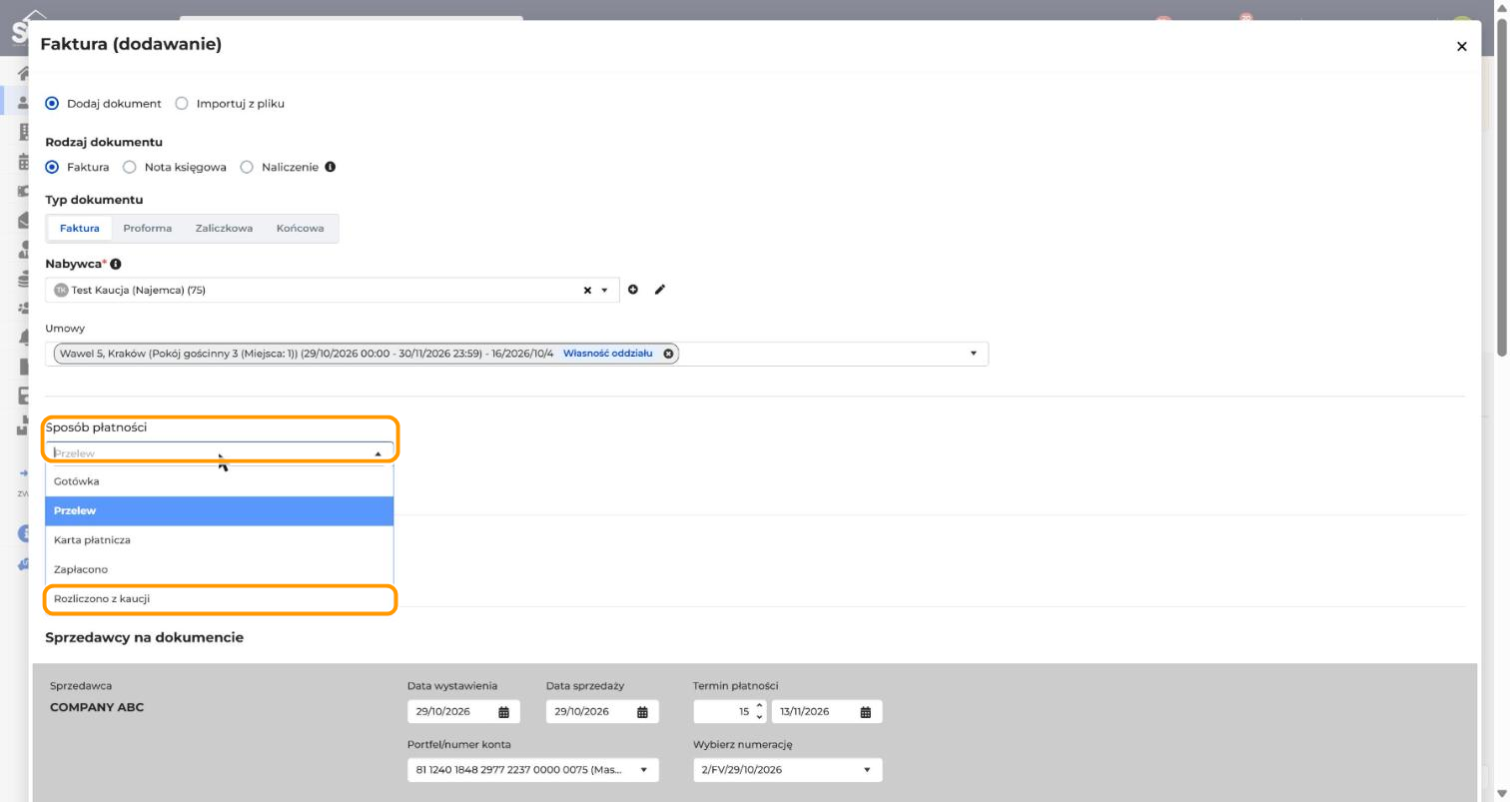Expand the Nabywca dropdown arrow

pyautogui.click(x=604, y=291)
